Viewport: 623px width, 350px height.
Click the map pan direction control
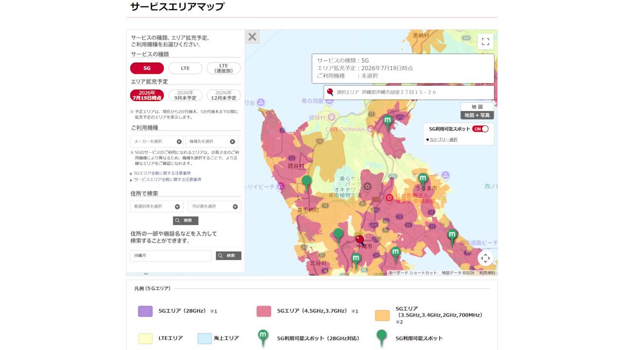[485, 258]
